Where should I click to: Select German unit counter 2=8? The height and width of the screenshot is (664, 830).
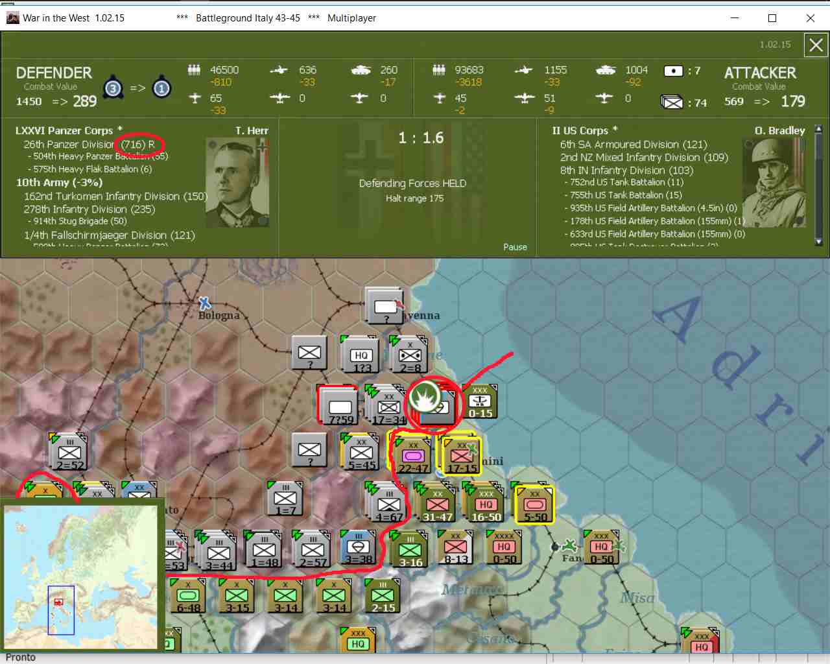point(410,356)
